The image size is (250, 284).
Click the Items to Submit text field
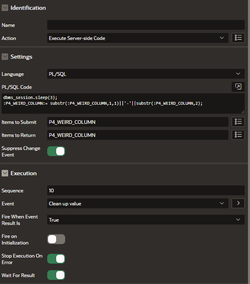tap(137, 122)
